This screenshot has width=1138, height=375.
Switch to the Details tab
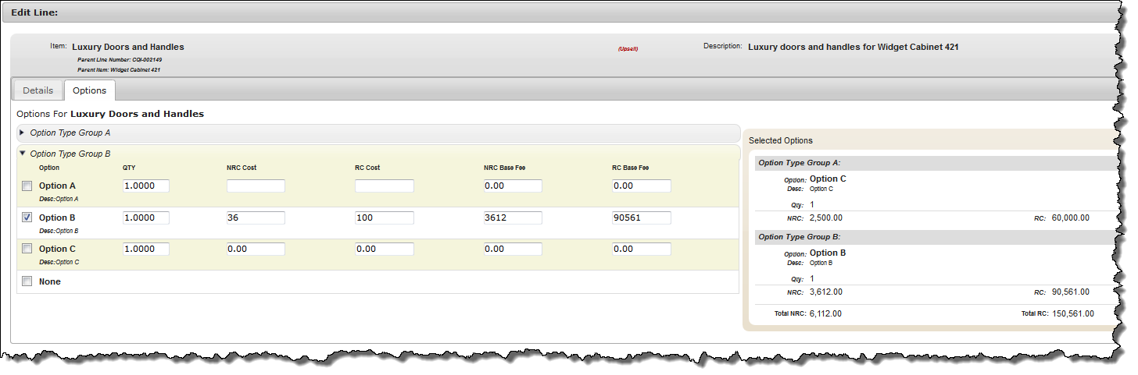[x=38, y=90]
